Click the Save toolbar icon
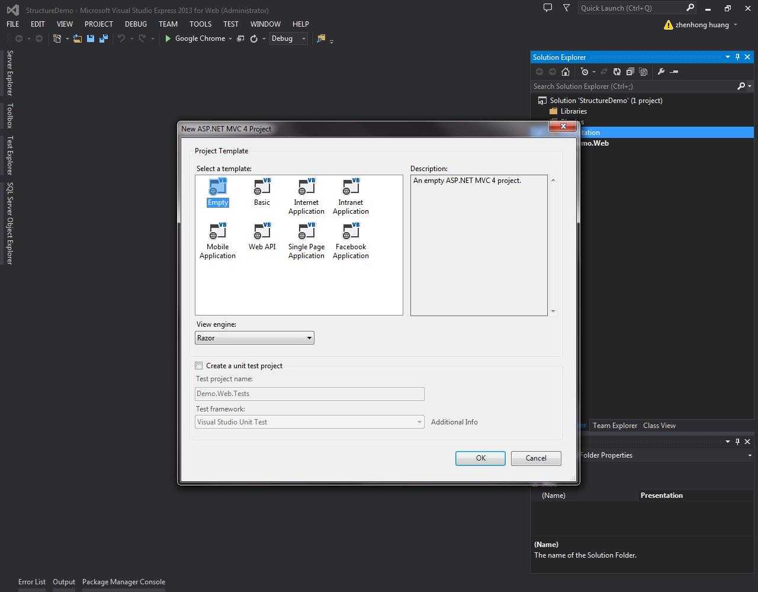758x592 pixels. 91,38
